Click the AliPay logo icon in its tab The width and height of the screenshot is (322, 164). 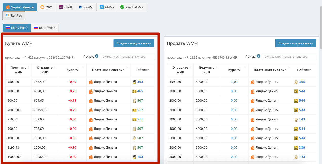101,7
